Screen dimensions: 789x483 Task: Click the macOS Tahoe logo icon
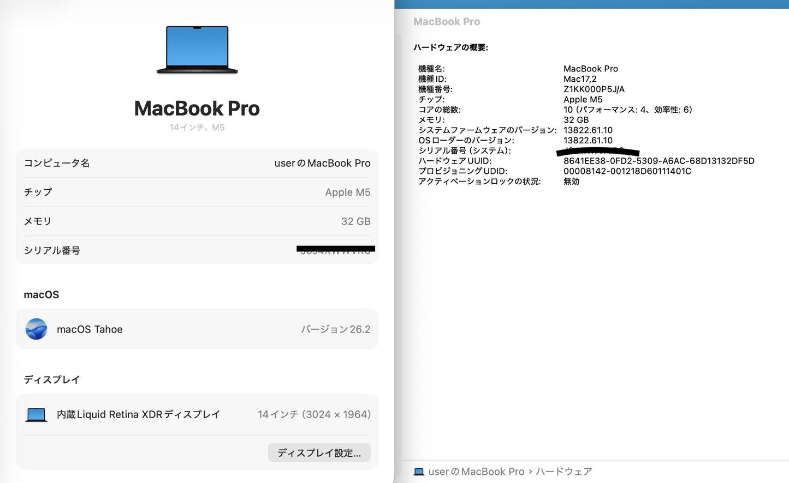(37, 329)
